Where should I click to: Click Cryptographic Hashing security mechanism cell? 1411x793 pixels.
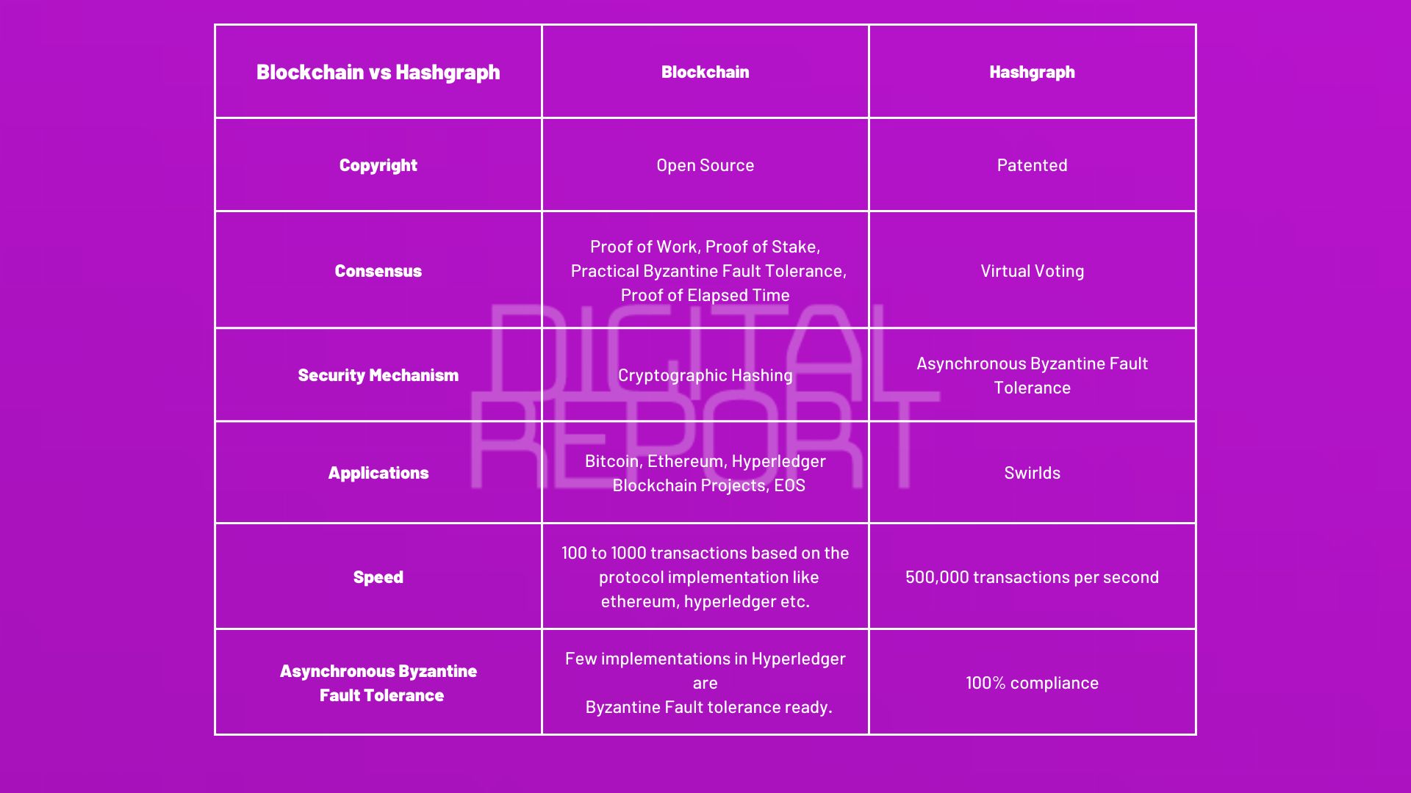[705, 374]
